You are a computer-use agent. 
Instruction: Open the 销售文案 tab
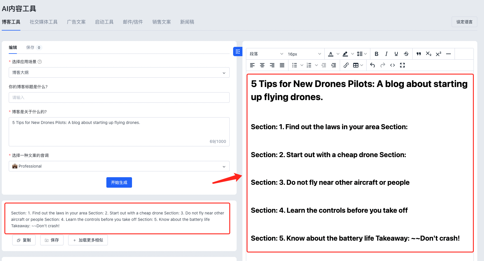click(161, 22)
